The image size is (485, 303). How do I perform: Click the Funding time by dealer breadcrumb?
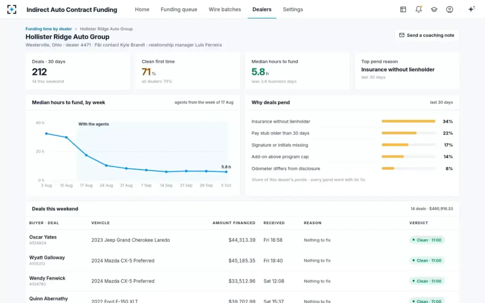click(48, 29)
